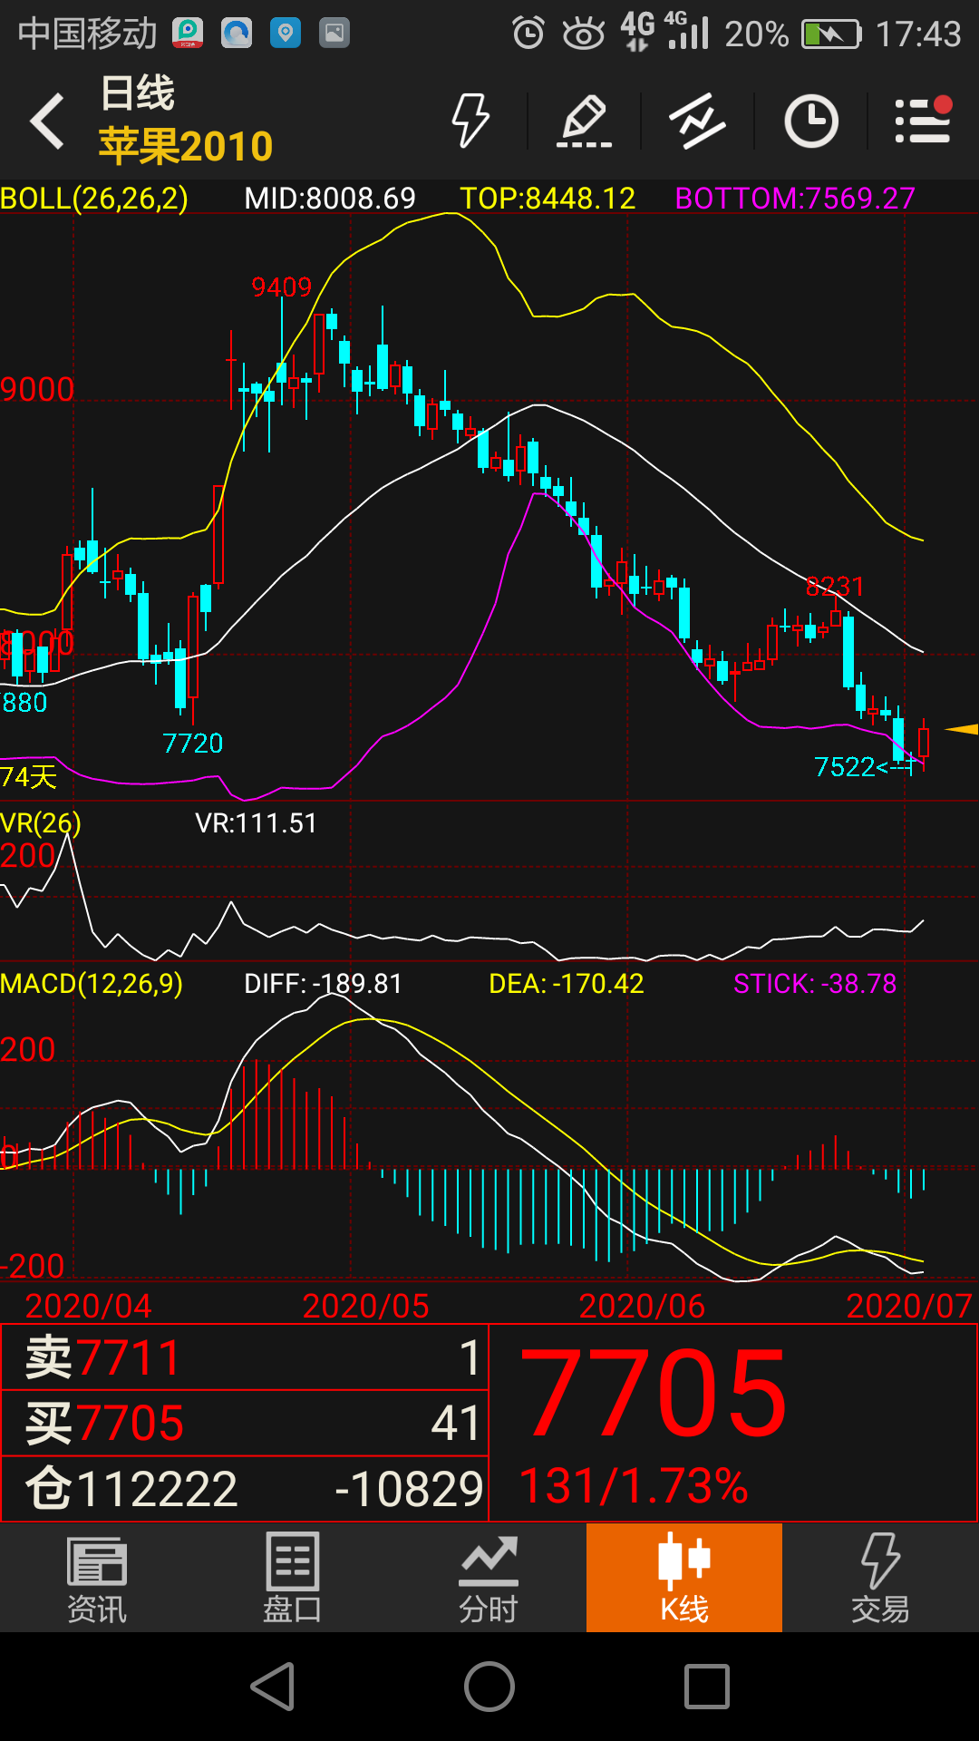This screenshot has height=1741, width=979.
Task: Tap the Android home navigation button
Action: pos(489,1687)
